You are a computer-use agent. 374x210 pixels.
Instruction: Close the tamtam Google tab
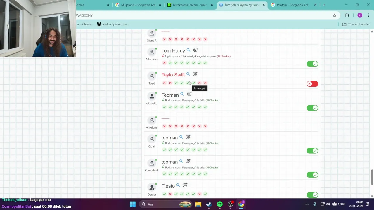pos(315,5)
